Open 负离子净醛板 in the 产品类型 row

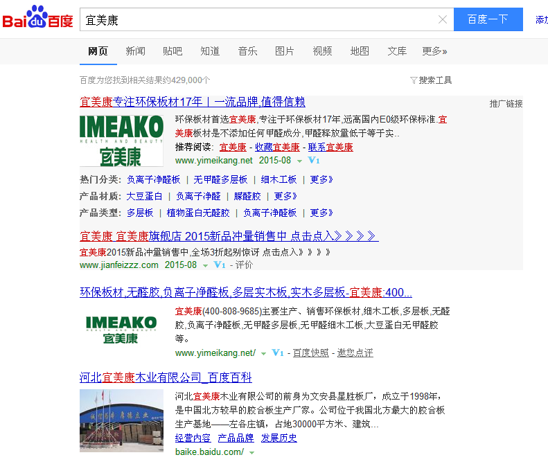click(269, 213)
